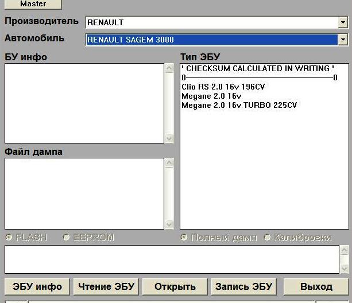The height and width of the screenshot is (303, 352).
Task: Click inside the Файл дампа text area
Action: click(84, 193)
